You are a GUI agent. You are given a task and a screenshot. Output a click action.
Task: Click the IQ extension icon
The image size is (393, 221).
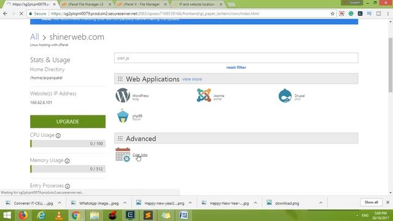pos(369,14)
